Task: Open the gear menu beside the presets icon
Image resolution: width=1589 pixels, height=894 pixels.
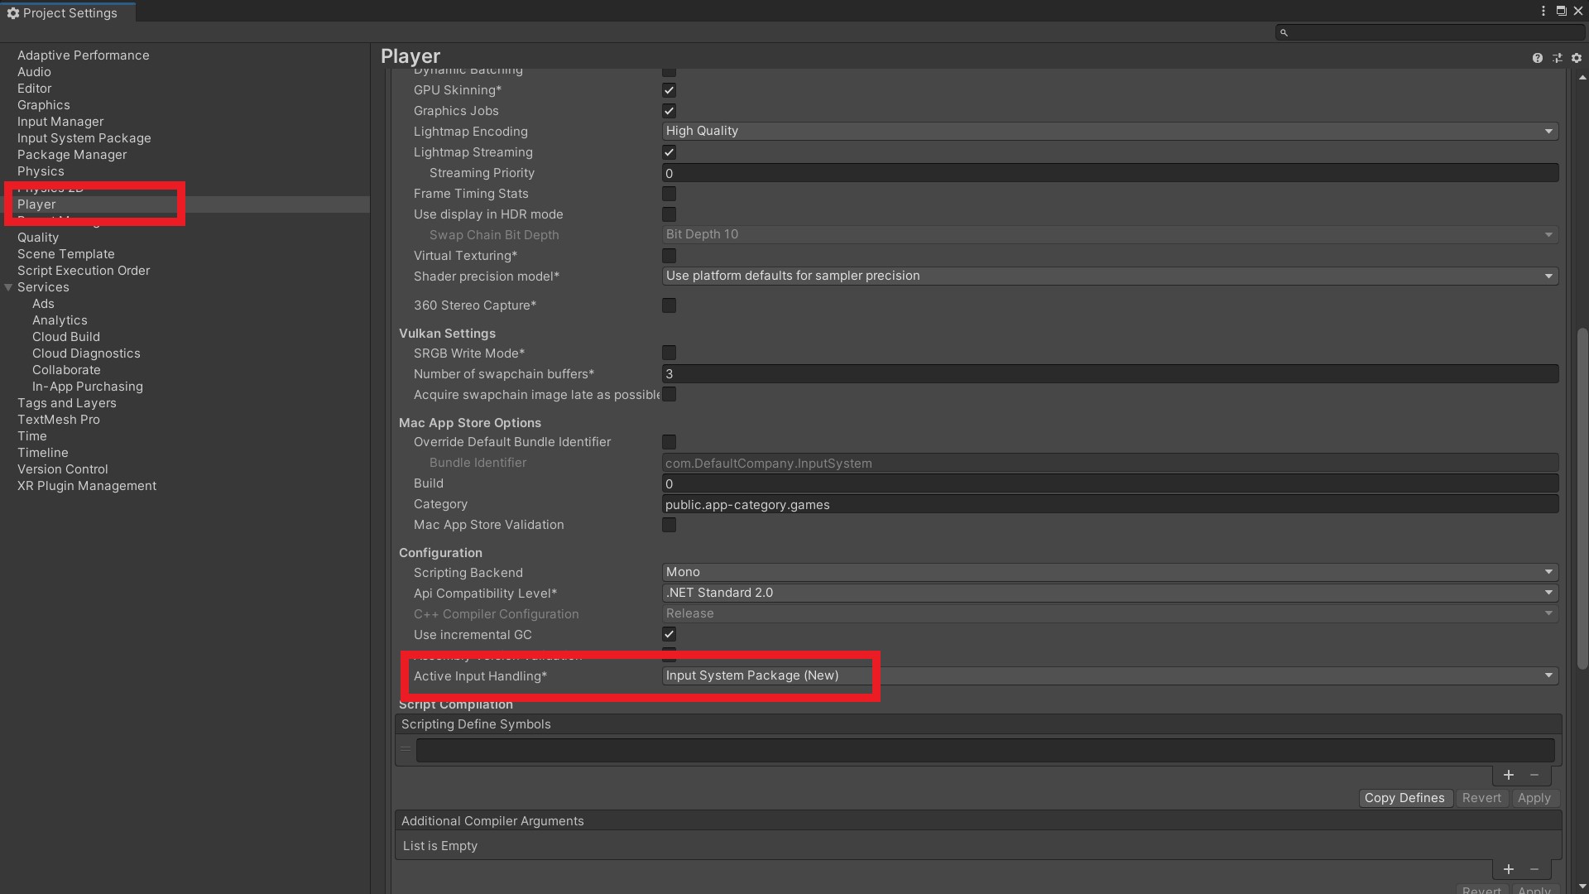Action: click(x=1577, y=58)
